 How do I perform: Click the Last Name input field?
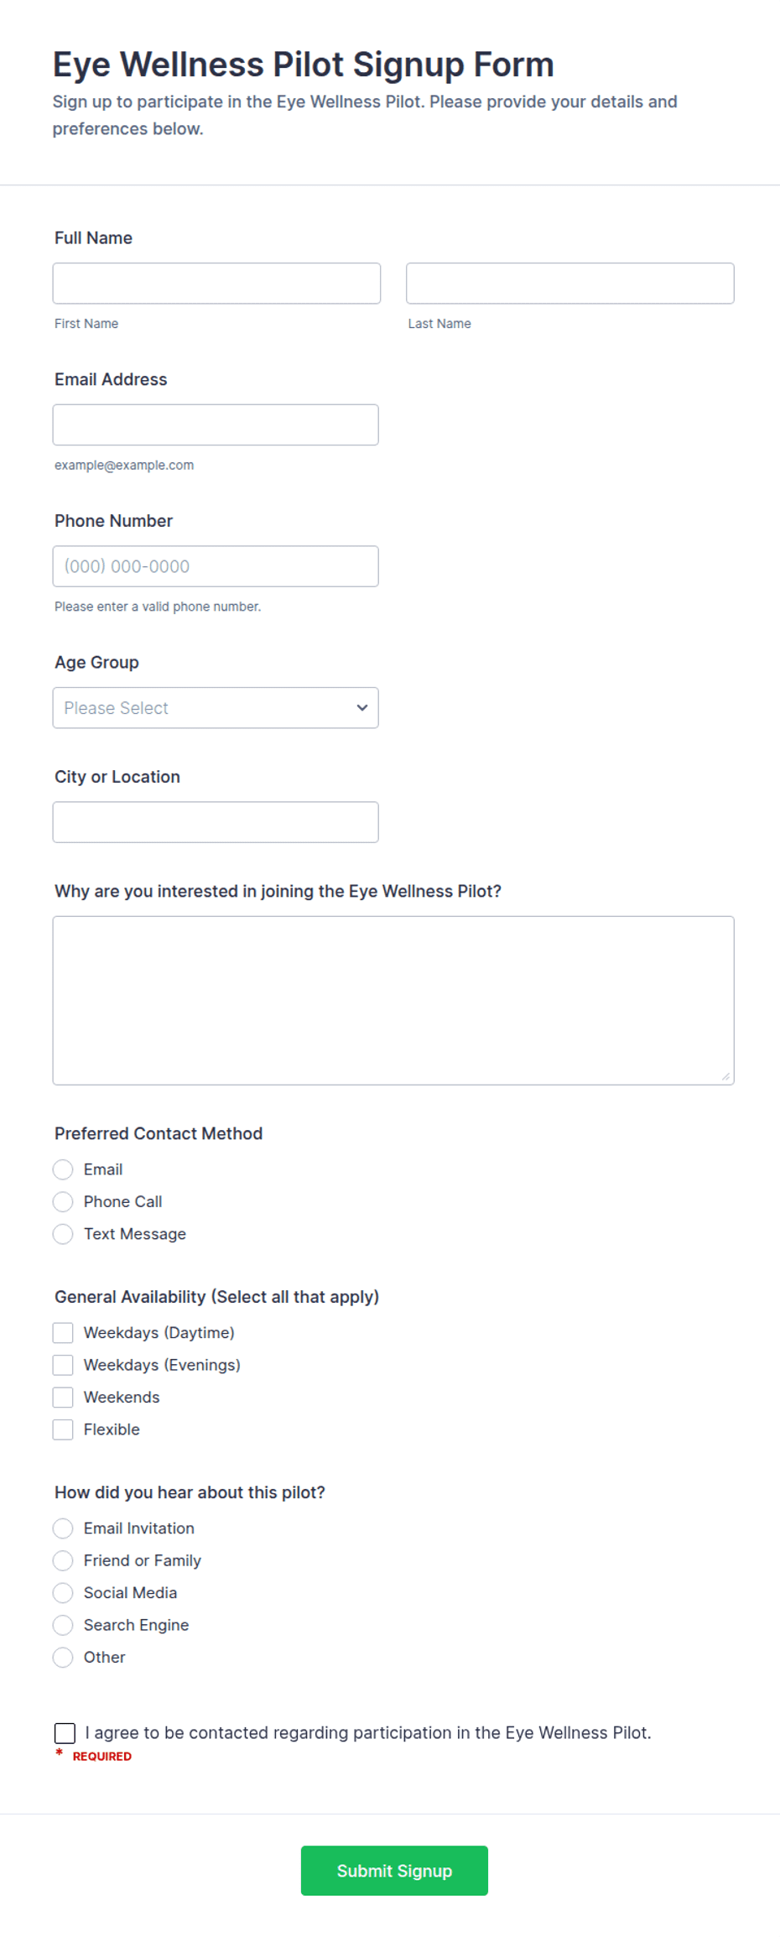click(x=570, y=284)
